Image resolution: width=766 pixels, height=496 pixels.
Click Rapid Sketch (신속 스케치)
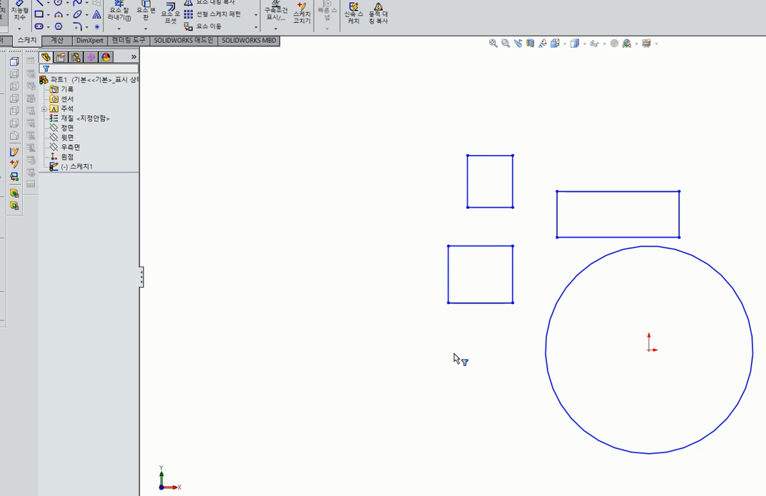point(353,13)
